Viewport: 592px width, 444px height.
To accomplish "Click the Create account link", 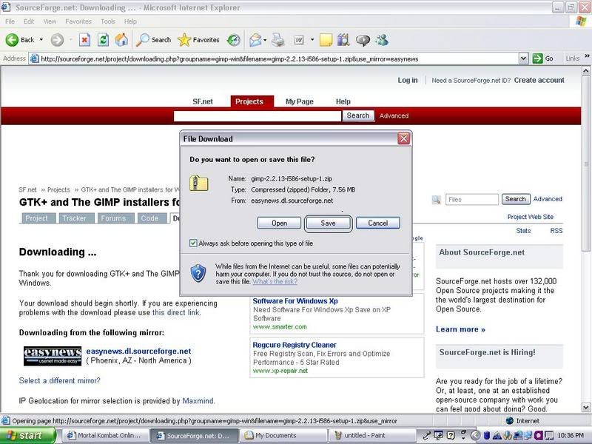I will click(539, 80).
